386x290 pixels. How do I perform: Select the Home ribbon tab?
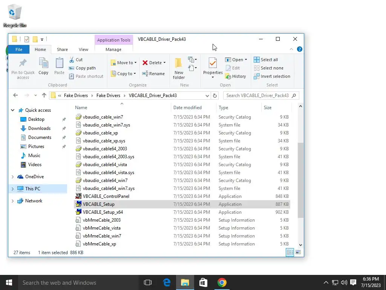point(40,49)
